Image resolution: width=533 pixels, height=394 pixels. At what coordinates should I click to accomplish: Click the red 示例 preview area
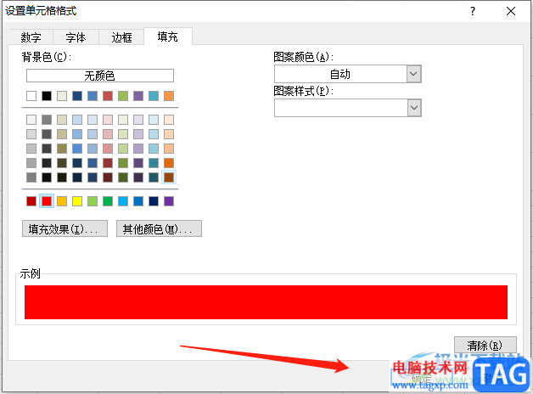(x=266, y=302)
